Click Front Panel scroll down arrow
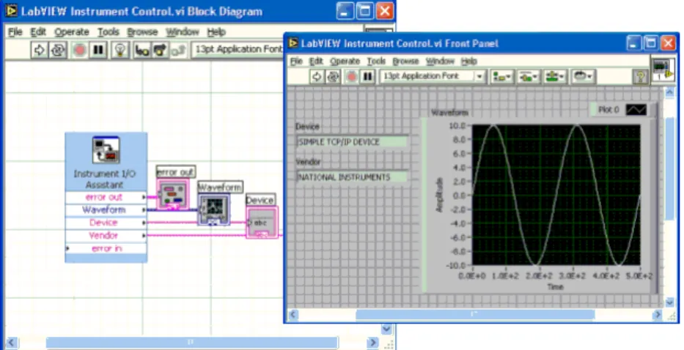Viewport: 684px width, 350px height. pos(669,302)
